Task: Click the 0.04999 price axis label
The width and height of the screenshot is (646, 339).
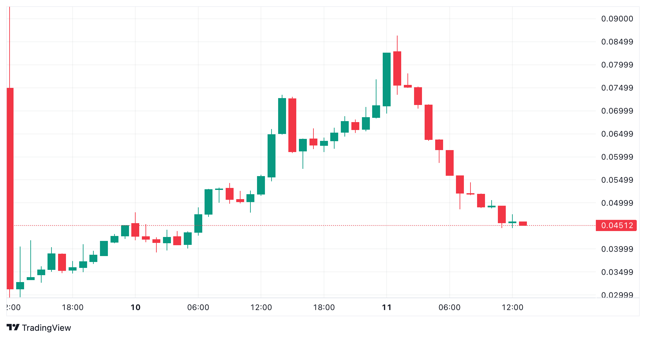Action: pyautogui.click(x=617, y=203)
